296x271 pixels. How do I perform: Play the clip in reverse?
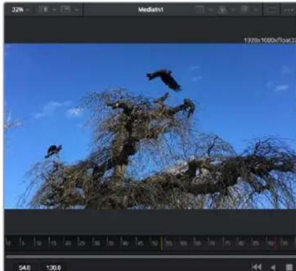point(273,267)
